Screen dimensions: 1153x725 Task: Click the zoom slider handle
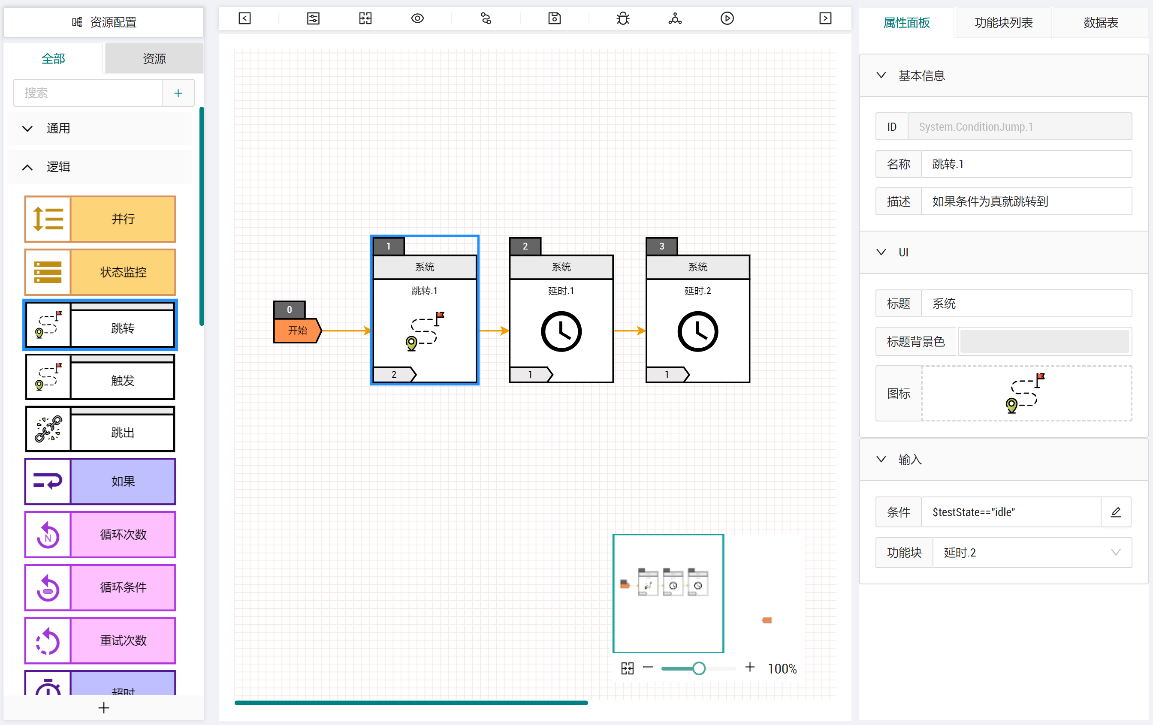pyautogui.click(x=699, y=668)
